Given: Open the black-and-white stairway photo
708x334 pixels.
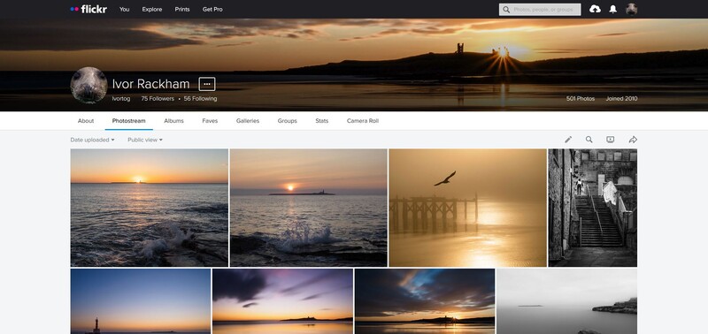Looking at the screenshot, I should (x=593, y=208).
